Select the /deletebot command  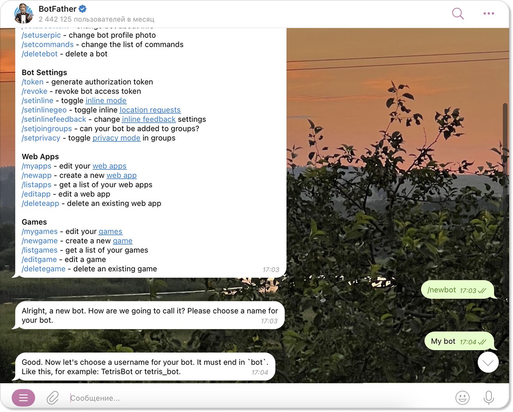[x=40, y=54]
